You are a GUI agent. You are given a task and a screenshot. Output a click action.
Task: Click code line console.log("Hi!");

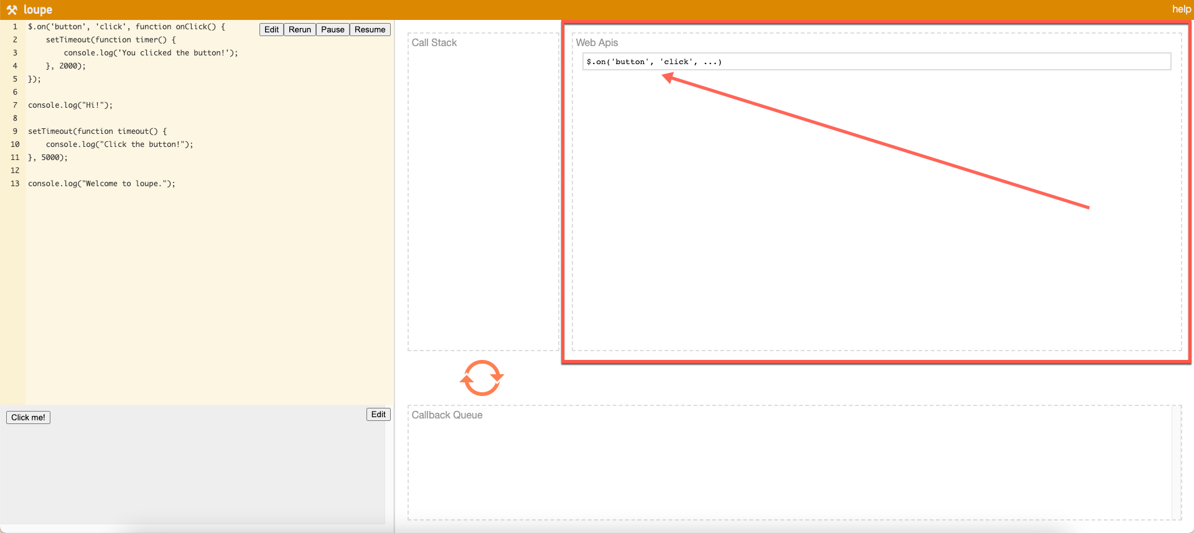(x=70, y=105)
